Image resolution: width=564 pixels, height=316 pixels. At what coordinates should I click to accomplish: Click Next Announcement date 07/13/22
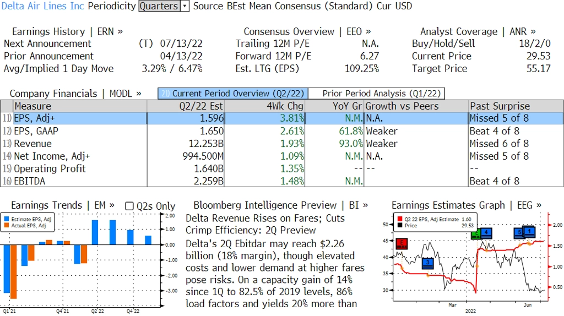pos(181,43)
